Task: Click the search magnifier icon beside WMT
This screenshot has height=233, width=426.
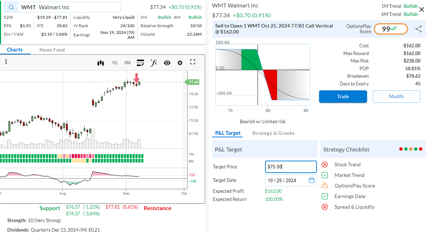Action: (12, 7)
